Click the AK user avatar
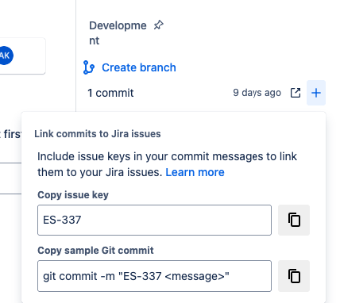 tap(6, 56)
